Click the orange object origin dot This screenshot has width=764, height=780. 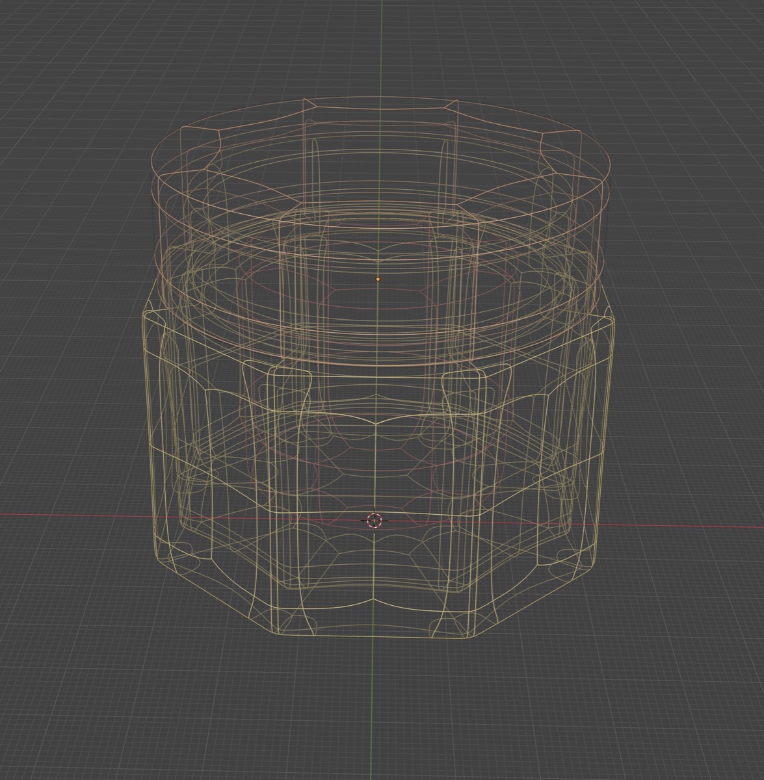pyautogui.click(x=379, y=278)
